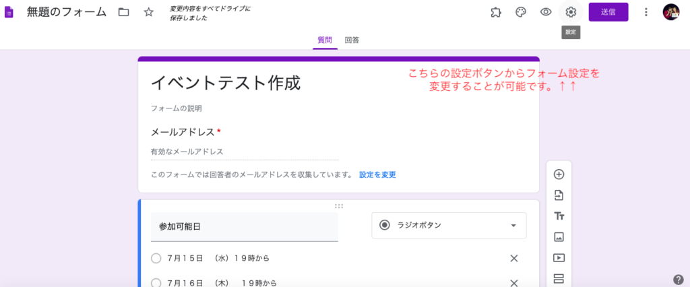Edit option text 7月15日 (水) 19時から

[218, 259]
